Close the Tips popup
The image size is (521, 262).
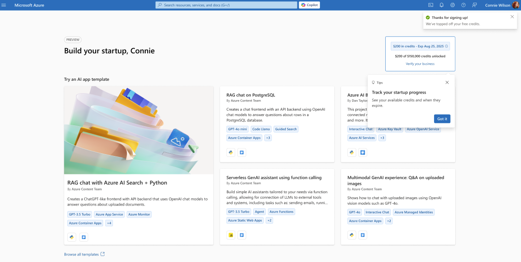447,83
